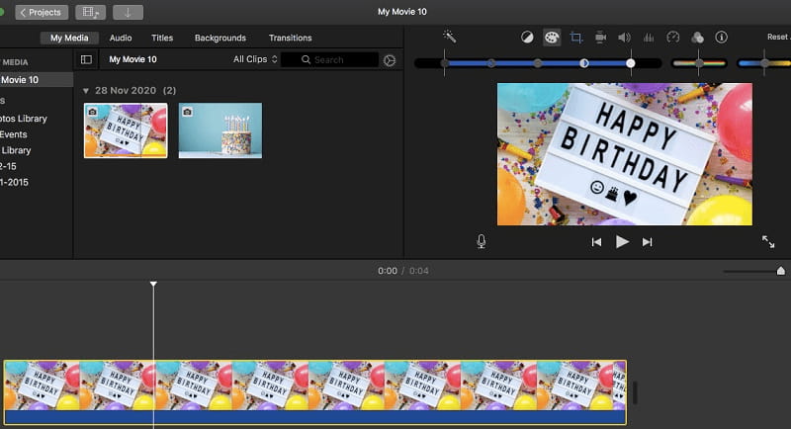Open the Transitions tab
This screenshot has width=791, height=429.
click(290, 38)
